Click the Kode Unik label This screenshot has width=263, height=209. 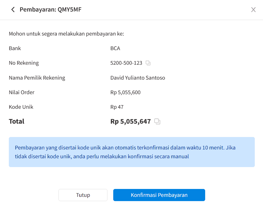tap(21, 107)
